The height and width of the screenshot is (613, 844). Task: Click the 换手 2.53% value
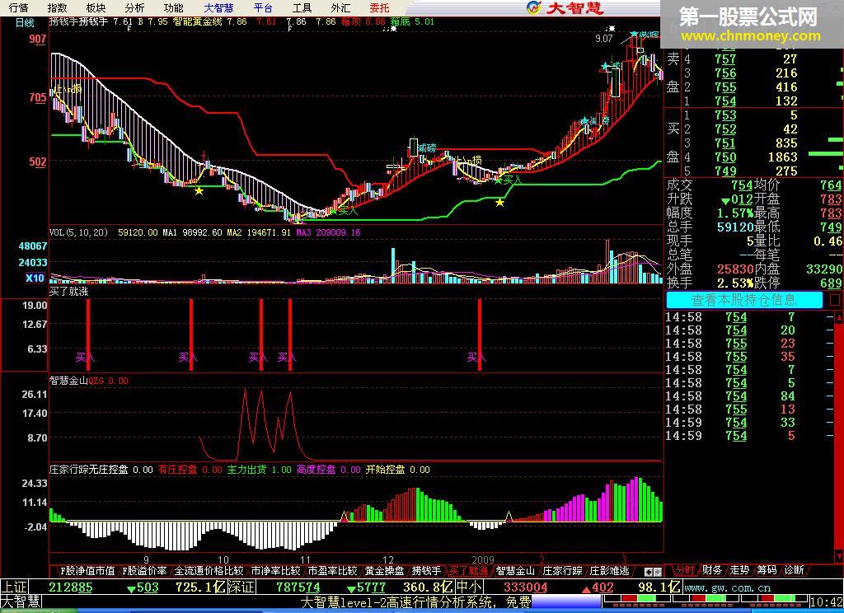click(735, 283)
